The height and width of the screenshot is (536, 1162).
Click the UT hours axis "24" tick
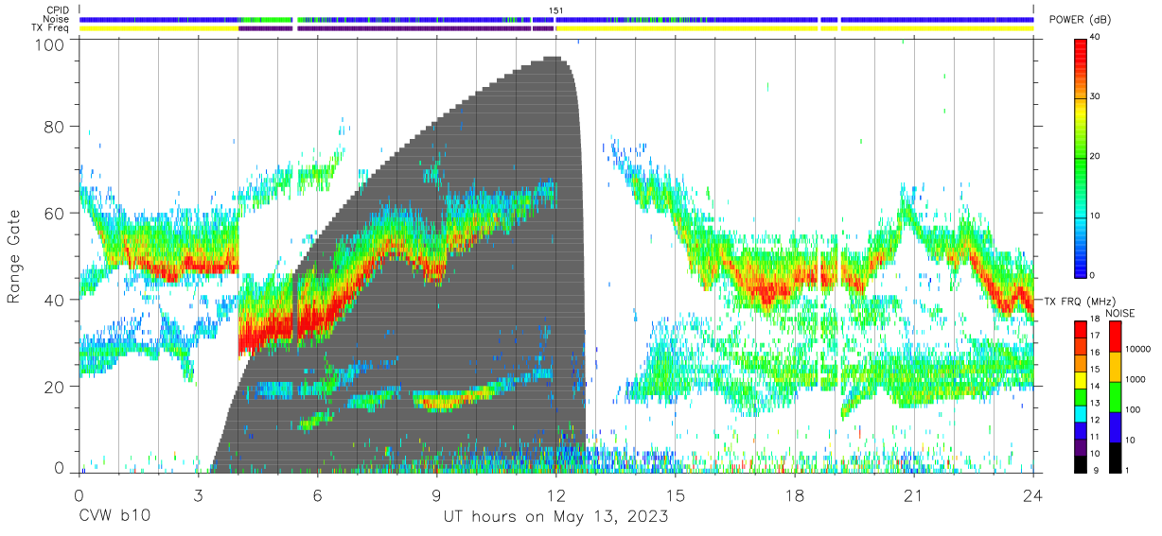pos(1033,494)
